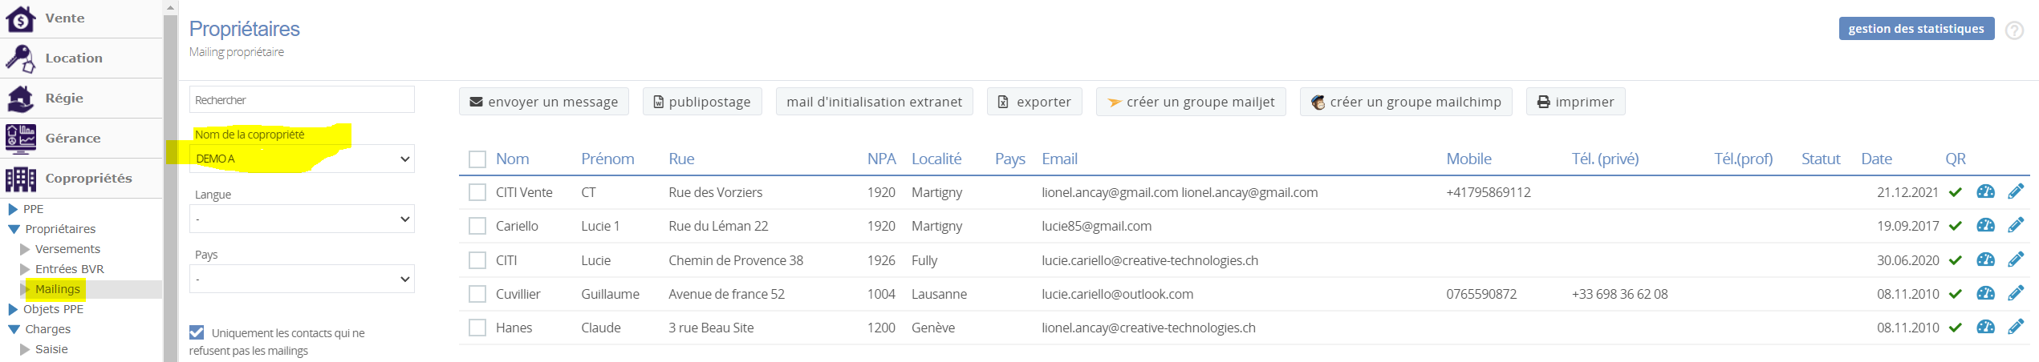Screen dimensions: 2039x362
Task: Click edit pencil icon for Hanes row
Action: (x=2016, y=328)
